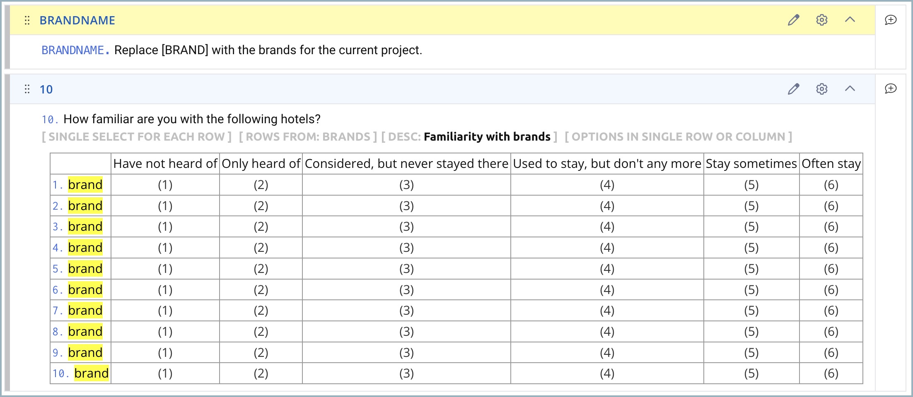The image size is (913, 397).
Task: Click the 'Familiarity with brands' description tag
Action: [487, 137]
